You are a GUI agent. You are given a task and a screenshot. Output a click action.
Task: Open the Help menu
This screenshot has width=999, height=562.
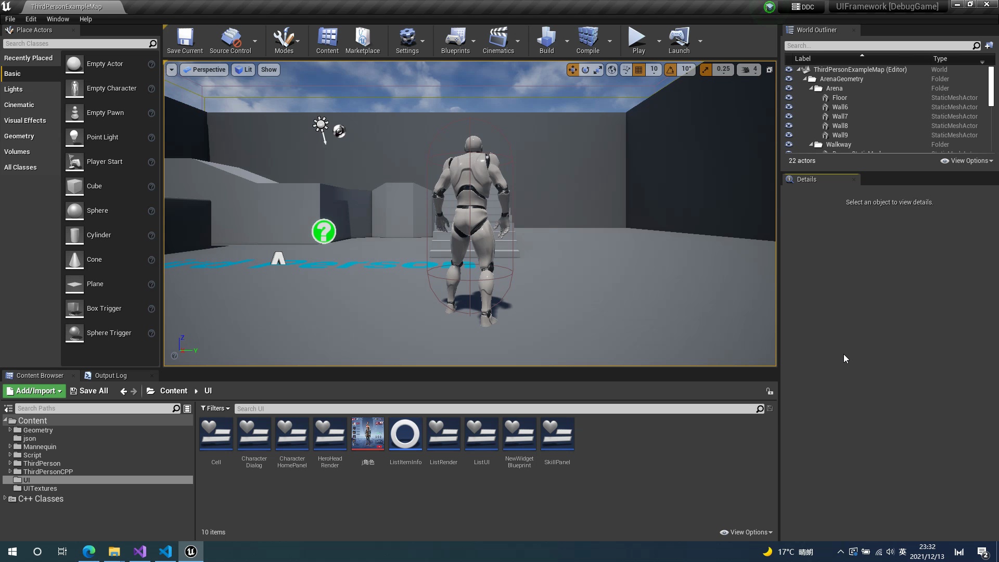coord(85,19)
